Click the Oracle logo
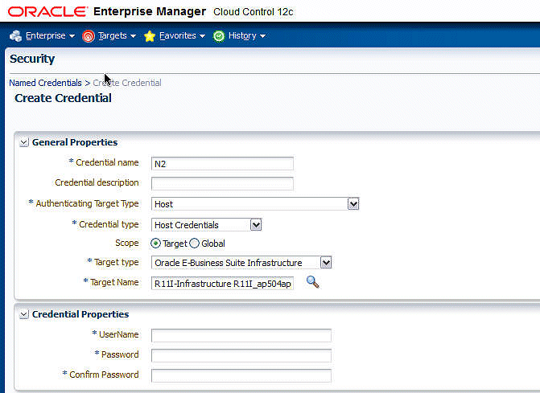540x393 pixels. [47, 12]
